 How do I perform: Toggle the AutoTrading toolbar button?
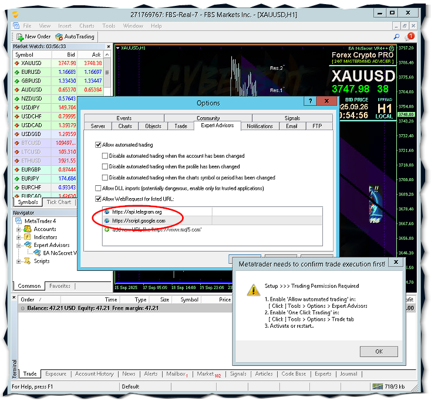(75, 37)
